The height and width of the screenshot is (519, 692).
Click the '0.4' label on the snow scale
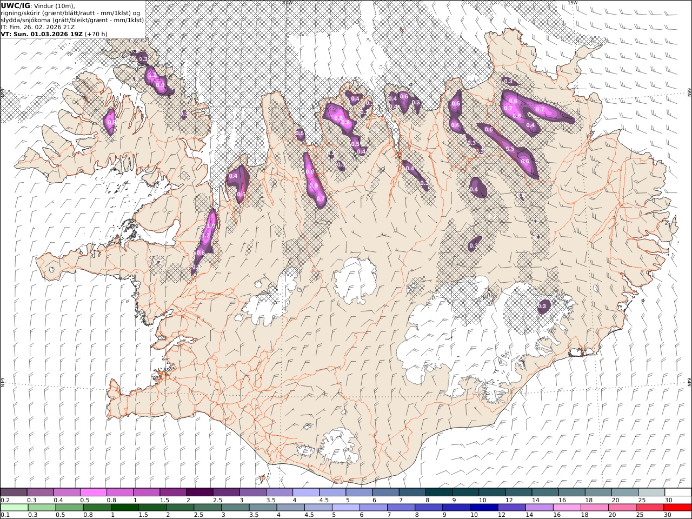[x=57, y=500]
